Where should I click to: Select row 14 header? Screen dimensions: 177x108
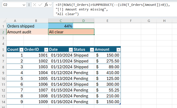[3, 102]
